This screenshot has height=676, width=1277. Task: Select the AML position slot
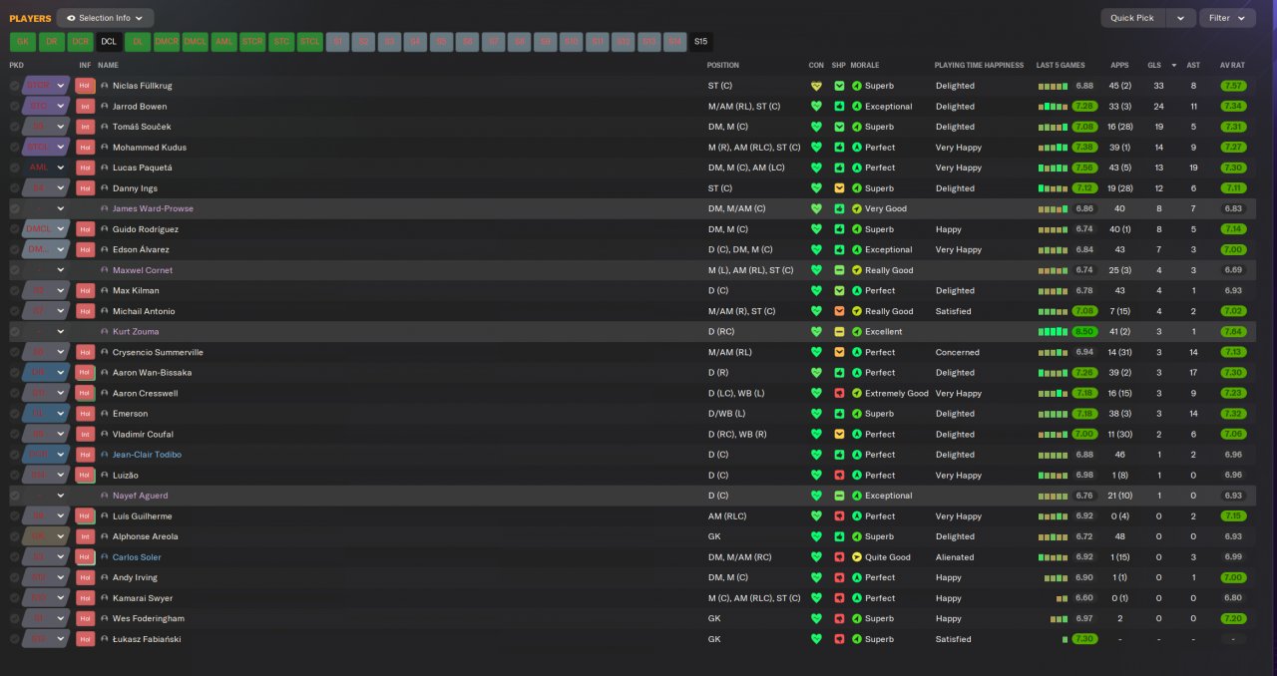[x=224, y=42]
